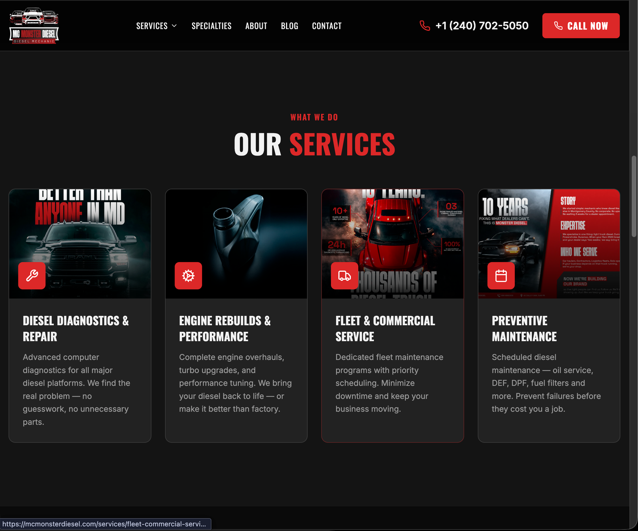Click the calendar icon on Preventive Maintenance card
This screenshot has width=638, height=531.
coord(501,275)
